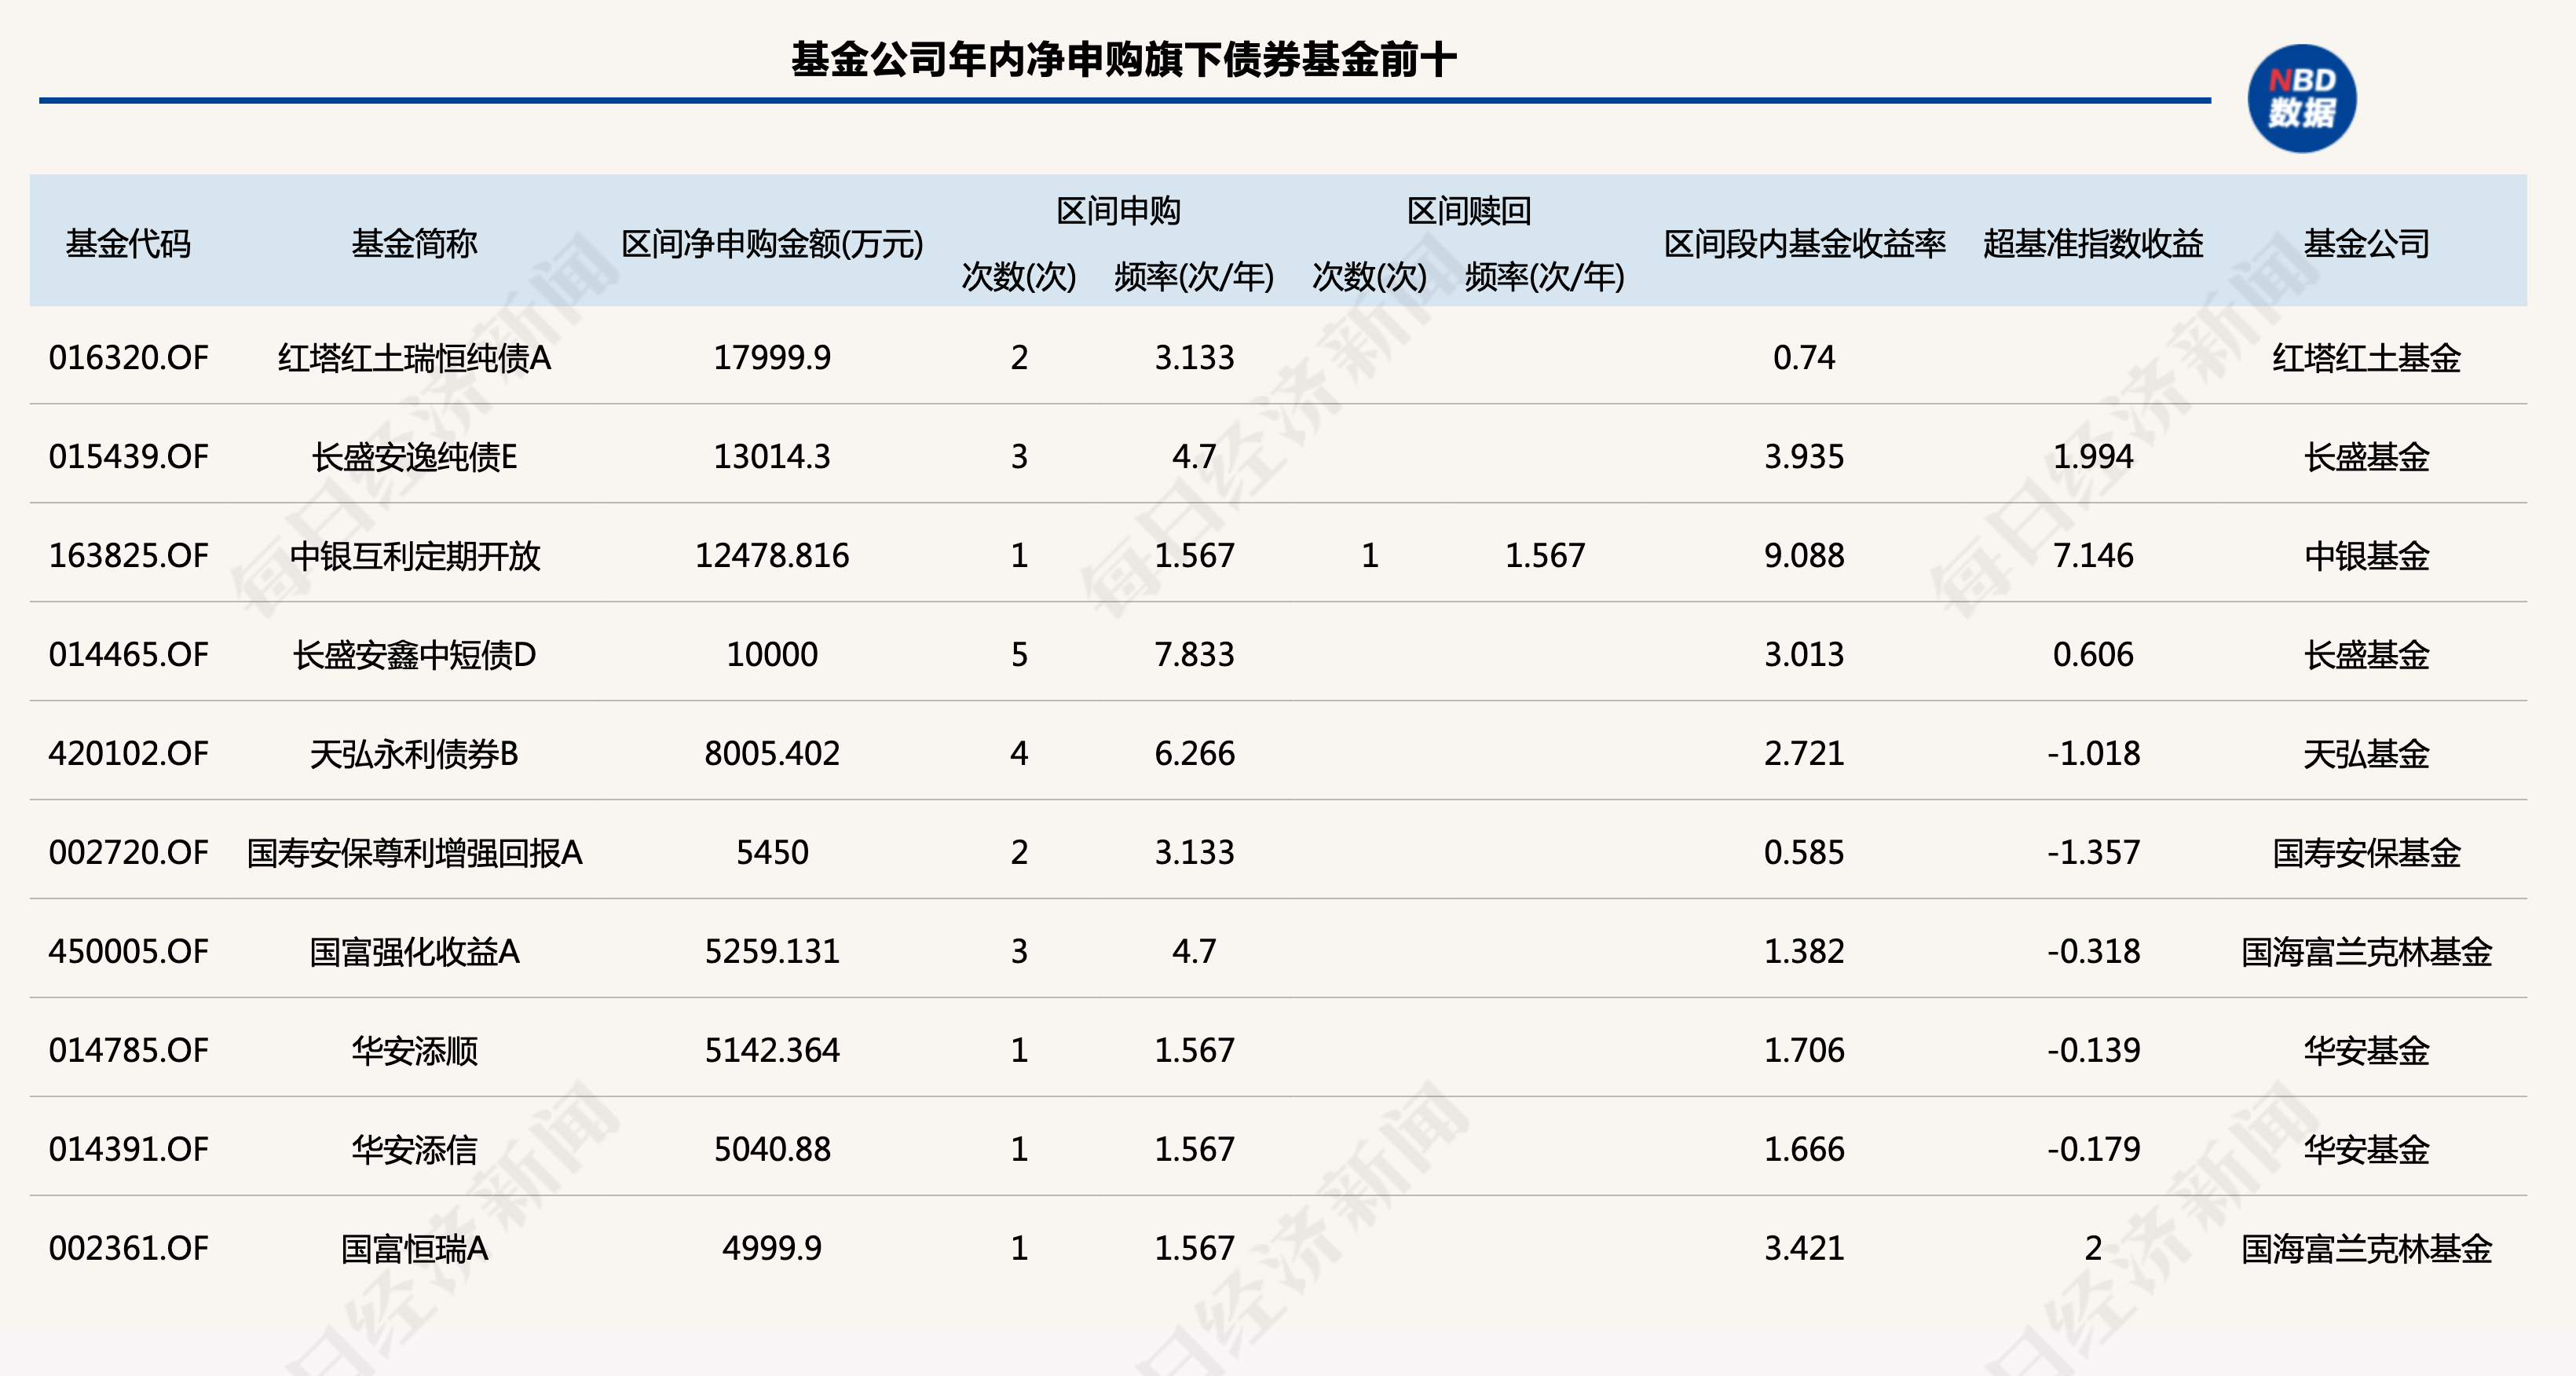2576x1376 pixels.
Task: Click fund code 002361.OF
Action: tap(128, 1248)
